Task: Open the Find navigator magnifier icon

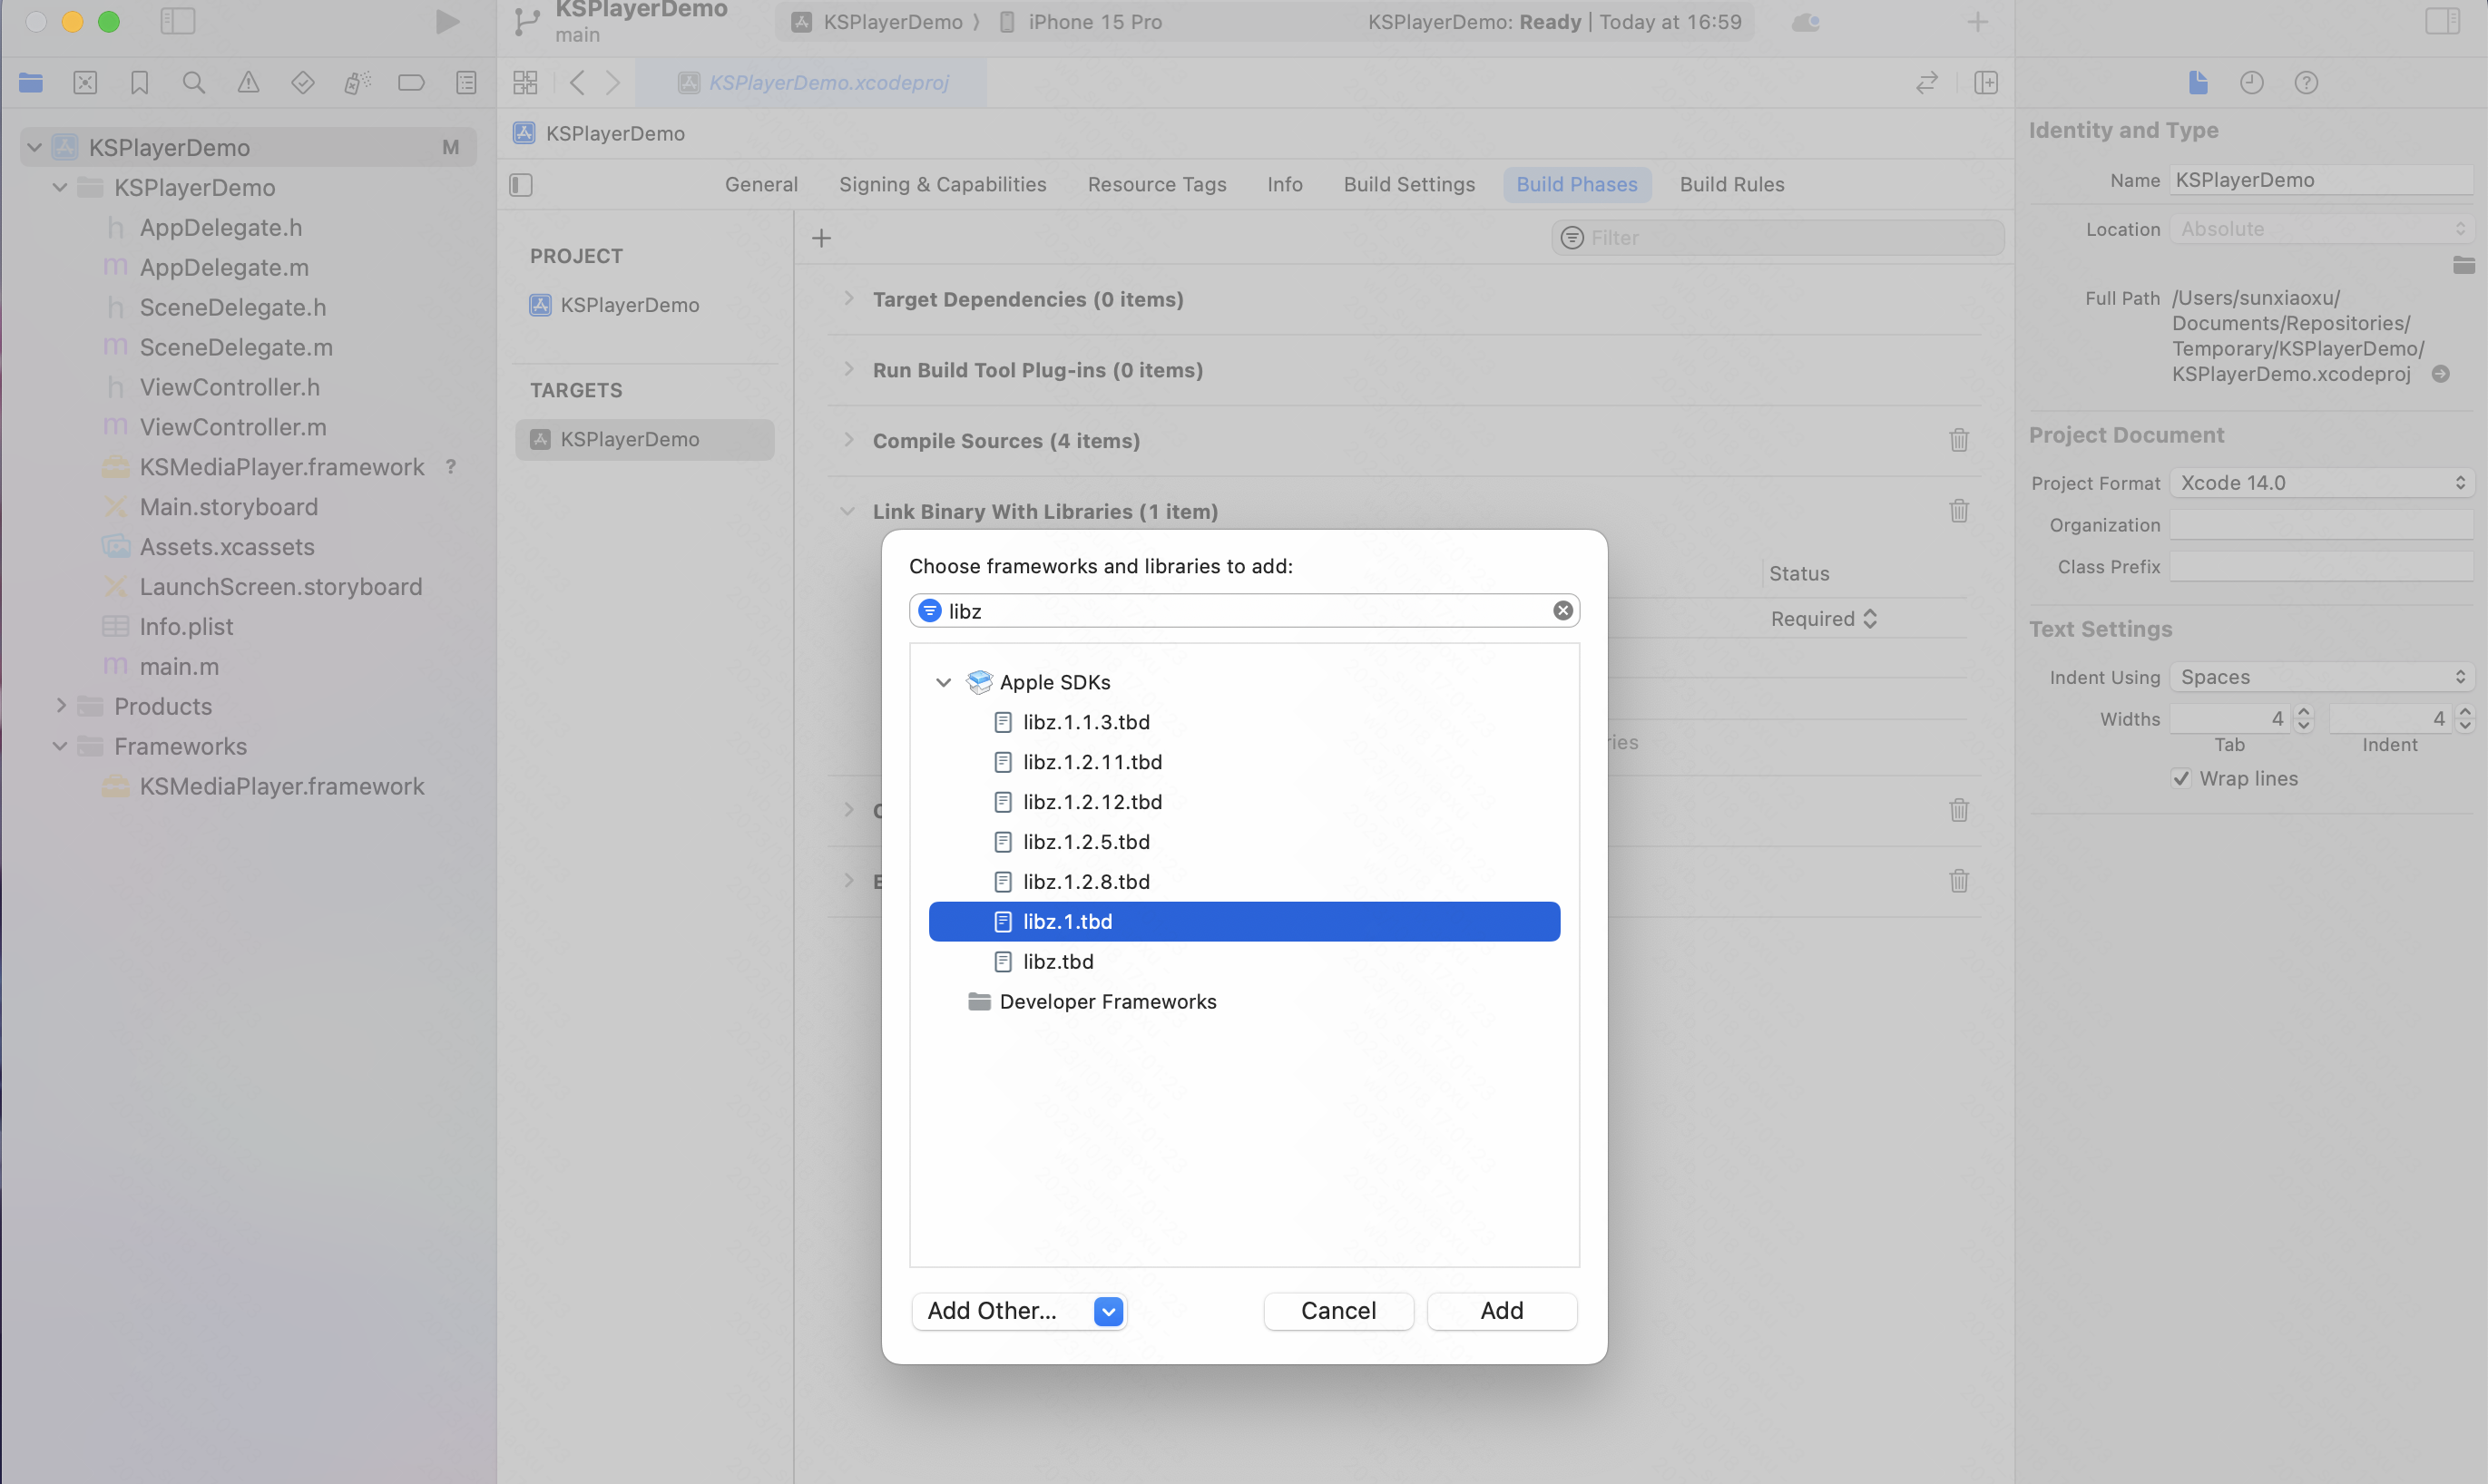Action: click(194, 83)
